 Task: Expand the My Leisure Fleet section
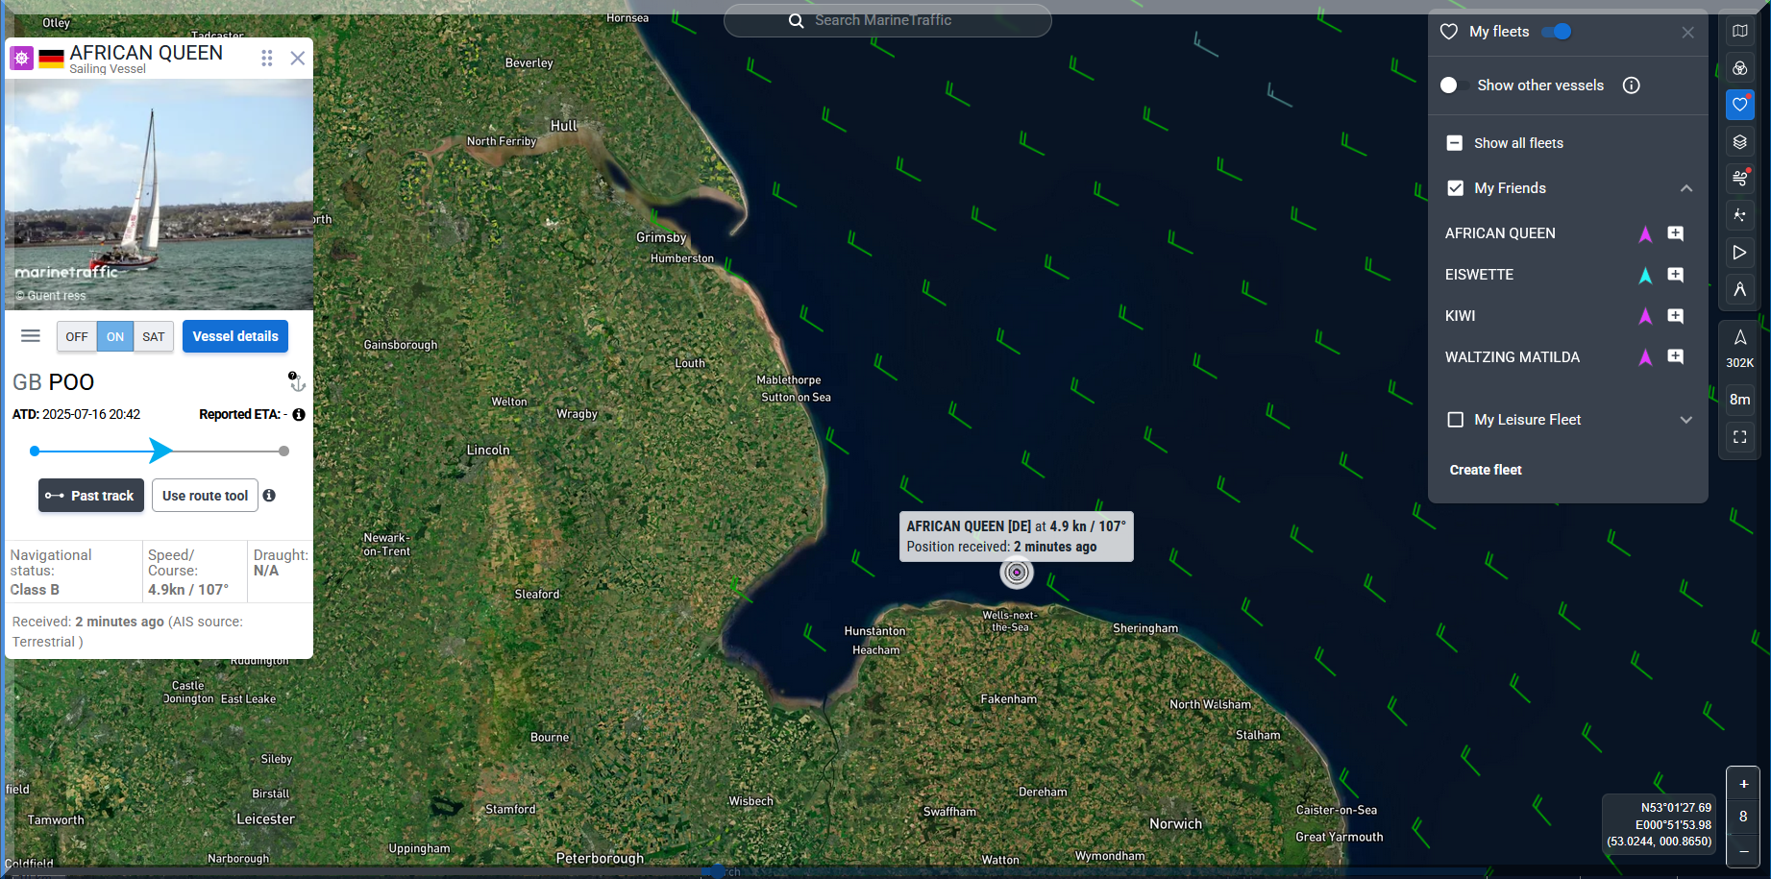(1685, 420)
